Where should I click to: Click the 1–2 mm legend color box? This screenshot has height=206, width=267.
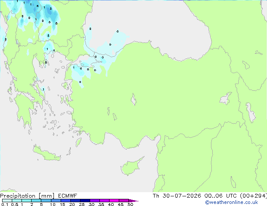coord(27,201)
